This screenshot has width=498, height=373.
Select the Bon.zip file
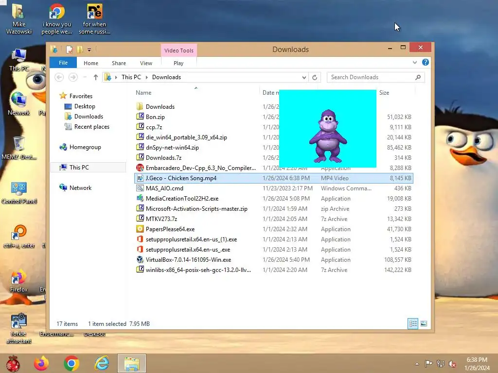155,117
